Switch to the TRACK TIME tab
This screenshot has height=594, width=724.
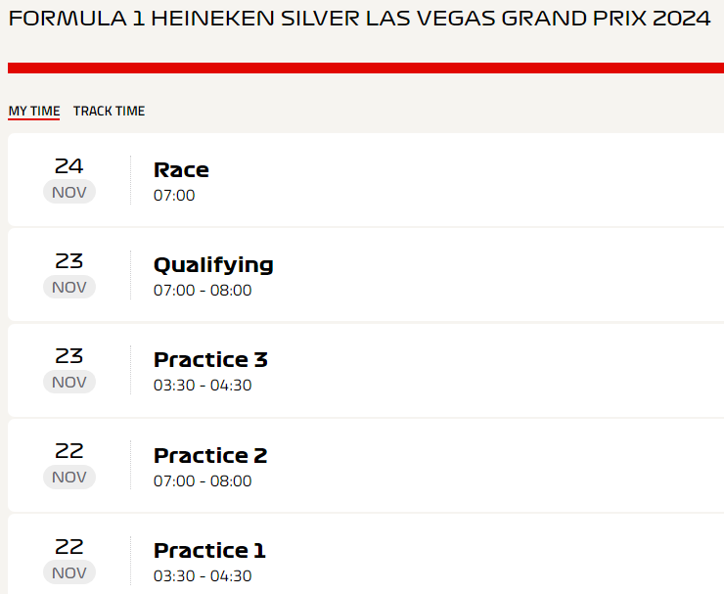pyautogui.click(x=109, y=111)
